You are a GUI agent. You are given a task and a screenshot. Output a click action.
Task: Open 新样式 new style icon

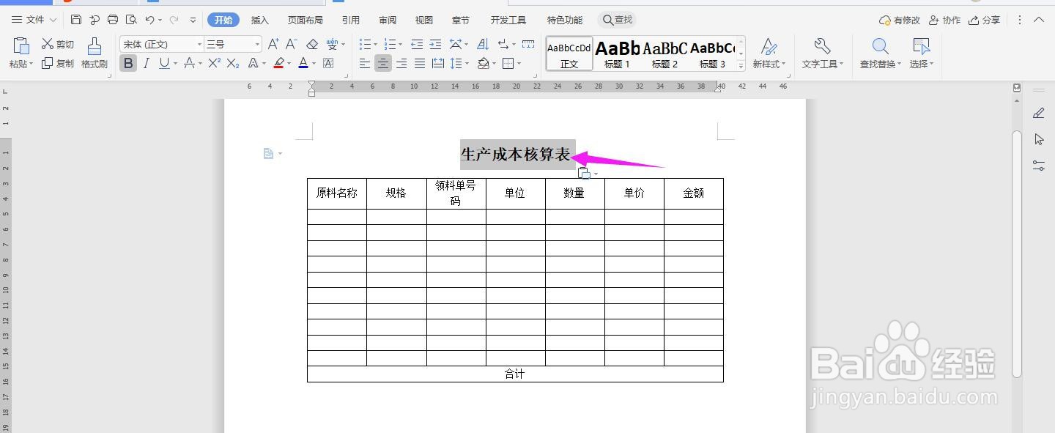click(769, 53)
